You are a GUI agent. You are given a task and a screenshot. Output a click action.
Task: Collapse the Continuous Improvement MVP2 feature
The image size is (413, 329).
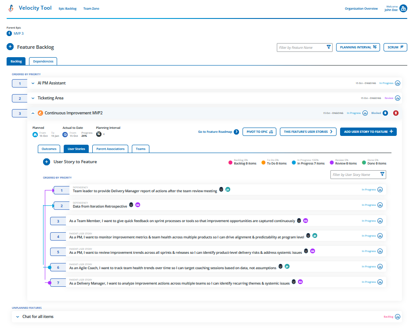(x=33, y=113)
